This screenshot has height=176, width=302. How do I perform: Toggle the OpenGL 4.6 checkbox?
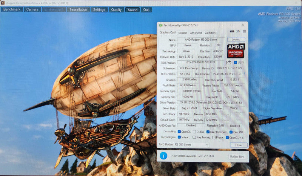pos(227,138)
